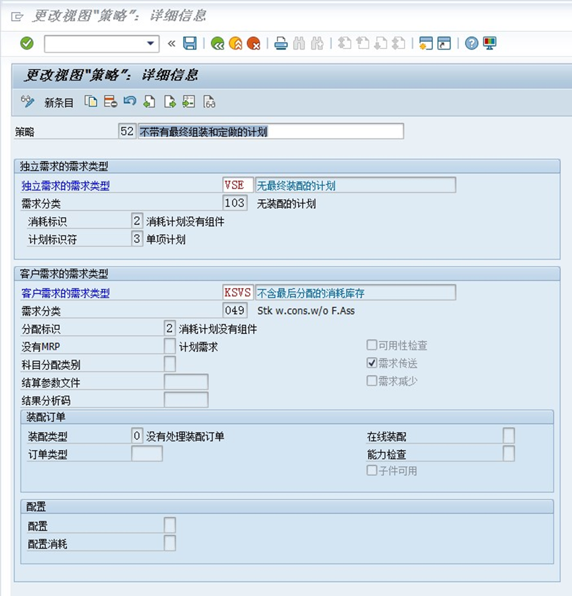Click the 新条目 button
Image resolution: width=572 pixels, height=596 pixels.
(59, 102)
